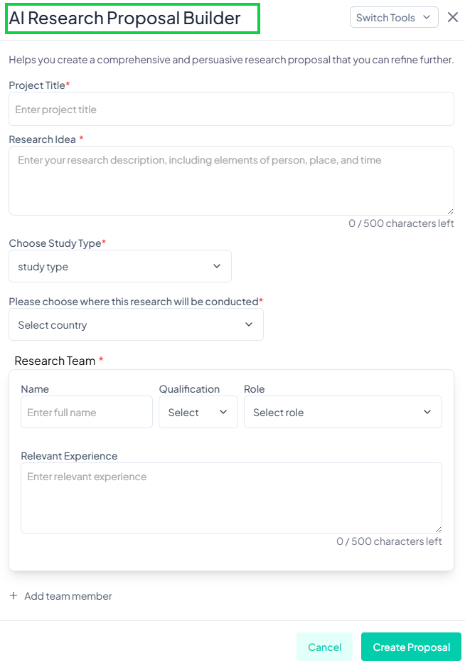Open the Select country dropdown
Viewport: 465px width, 668px height.
136,324
